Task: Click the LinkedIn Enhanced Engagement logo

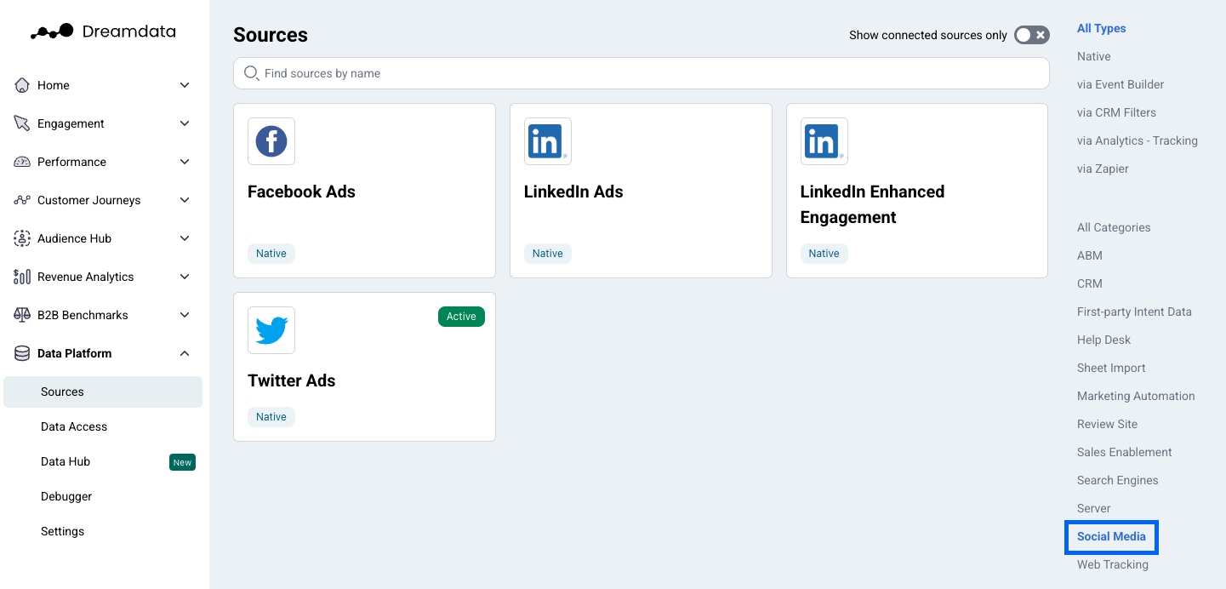Action: coord(824,141)
